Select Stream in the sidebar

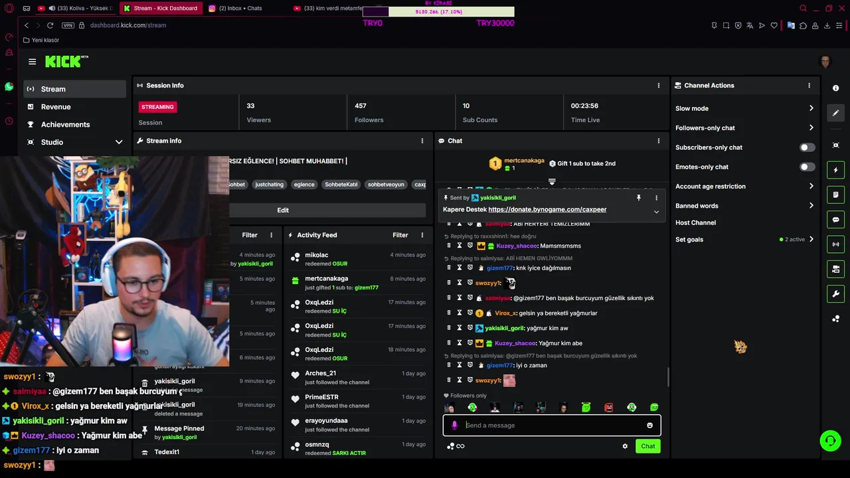click(74, 89)
